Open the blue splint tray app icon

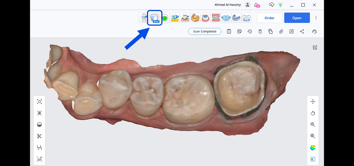coord(236,18)
